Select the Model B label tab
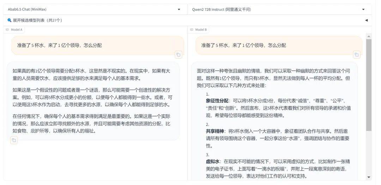Screen dimensions: 381x185 [199, 30]
